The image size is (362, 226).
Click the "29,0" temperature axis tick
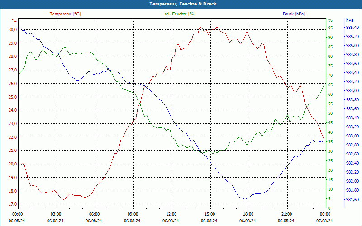pyautogui.click(x=13, y=43)
